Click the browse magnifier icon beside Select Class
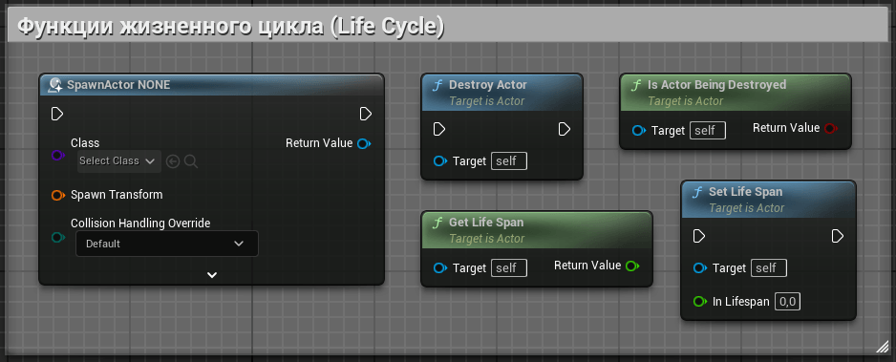Image resolution: width=896 pixels, height=362 pixels. (191, 162)
